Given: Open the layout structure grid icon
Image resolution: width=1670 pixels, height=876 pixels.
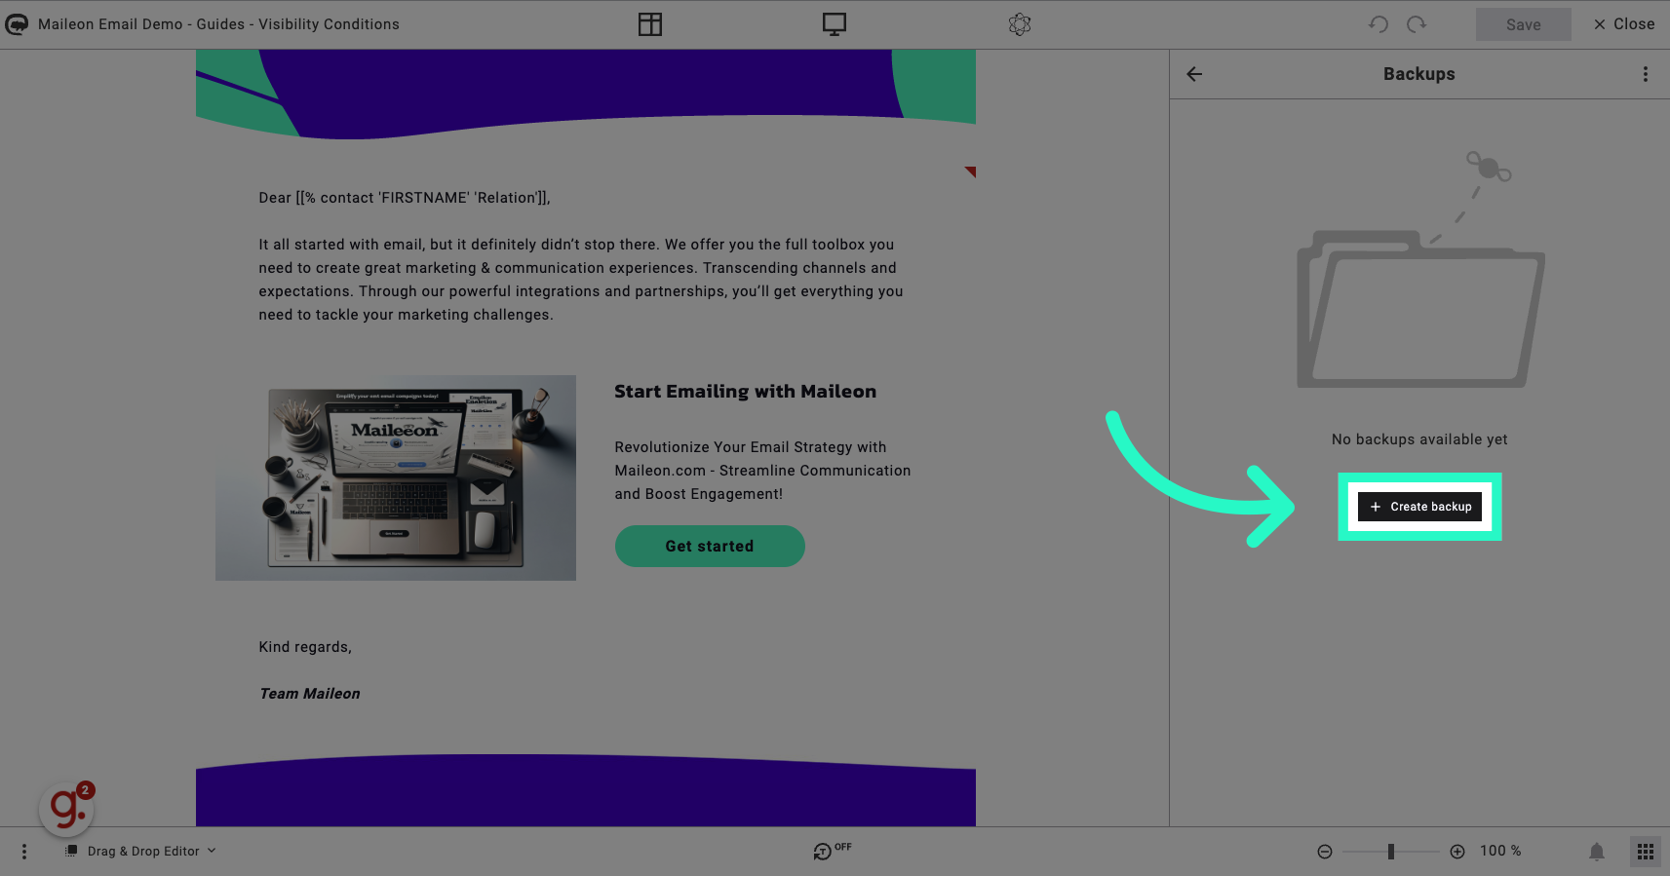Looking at the screenshot, I should (x=650, y=24).
